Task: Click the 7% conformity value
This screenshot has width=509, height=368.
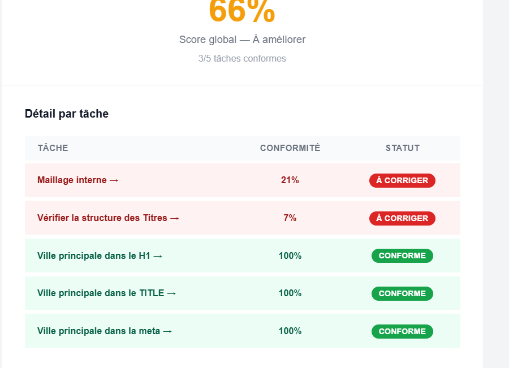Action: point(290,218)
